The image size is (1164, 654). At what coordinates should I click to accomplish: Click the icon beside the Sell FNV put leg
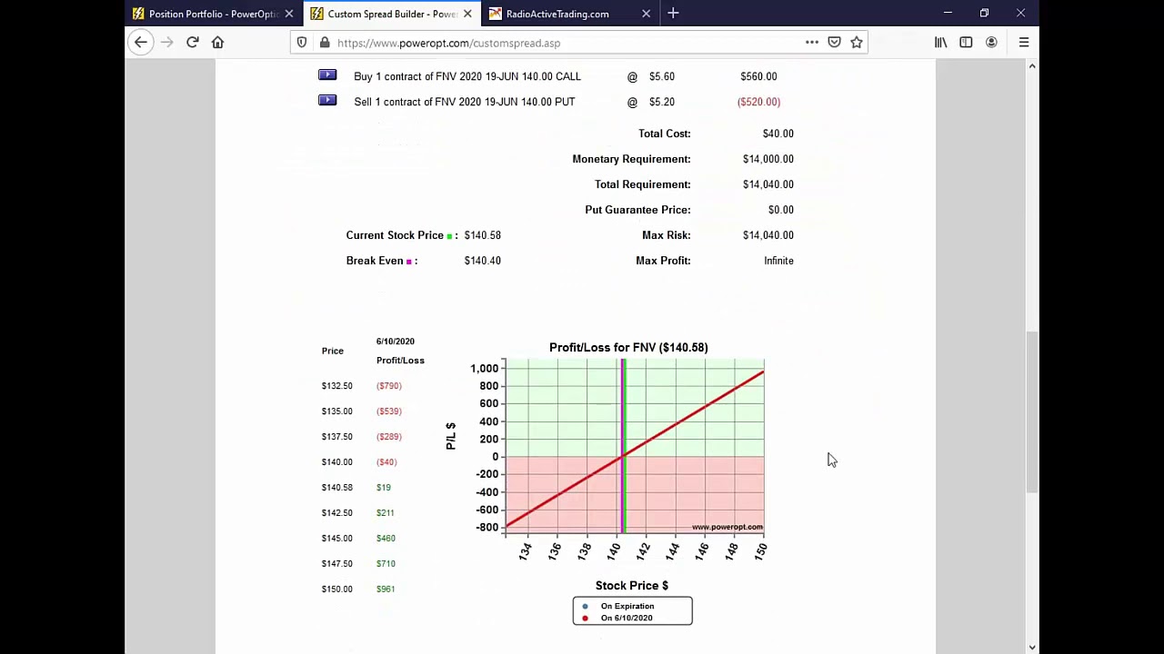coord(327,101)
